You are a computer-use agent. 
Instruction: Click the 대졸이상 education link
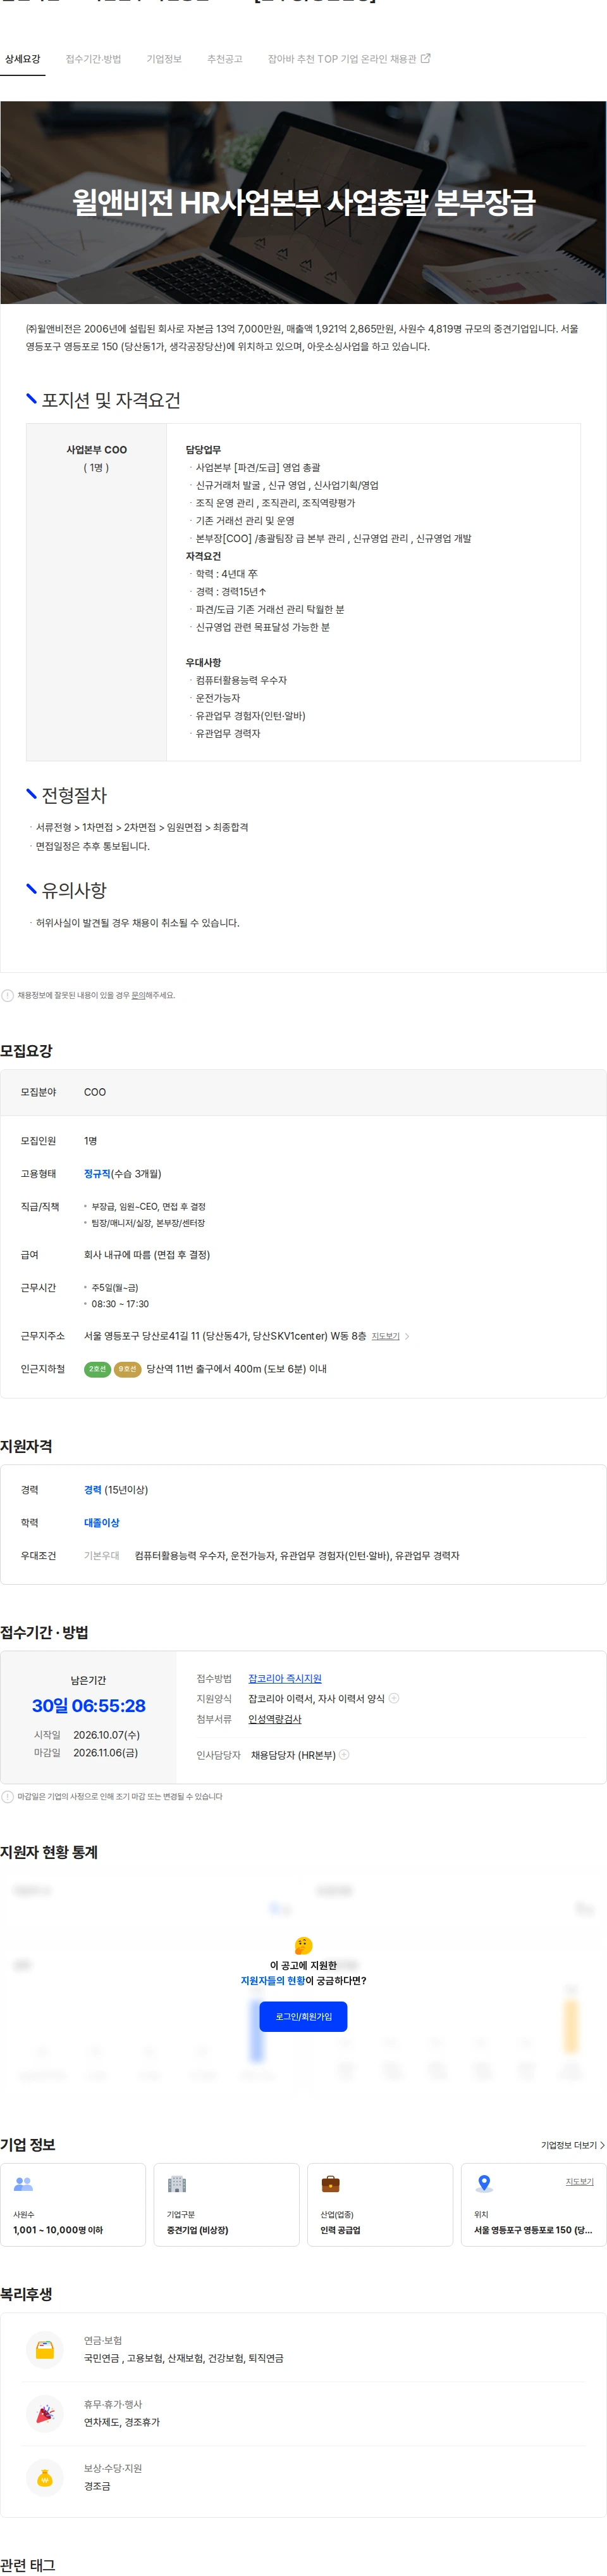(102, 1522)
